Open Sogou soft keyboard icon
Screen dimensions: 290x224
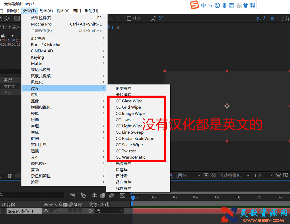[231, 5]
